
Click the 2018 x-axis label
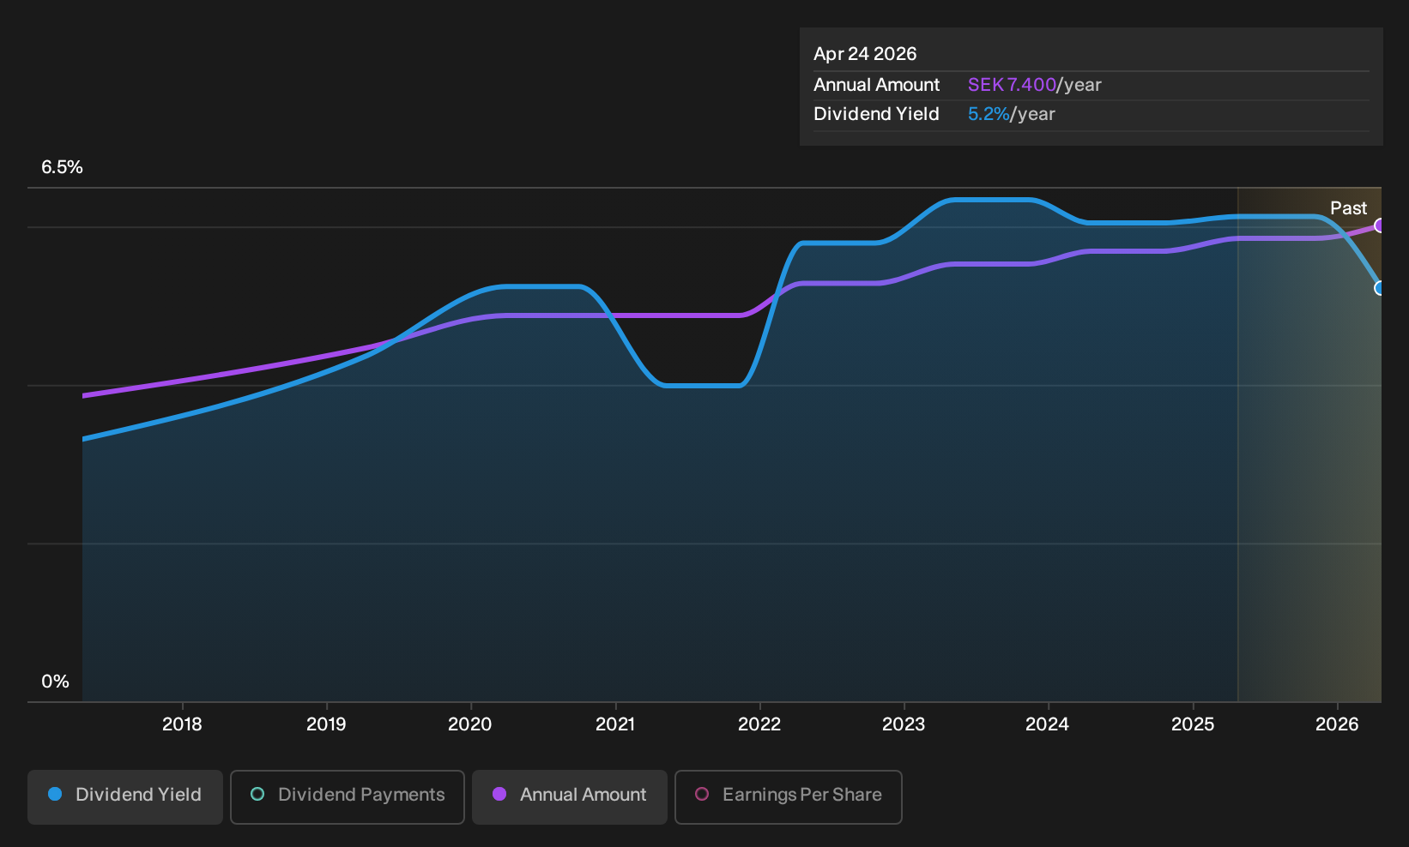pos(182,724)
